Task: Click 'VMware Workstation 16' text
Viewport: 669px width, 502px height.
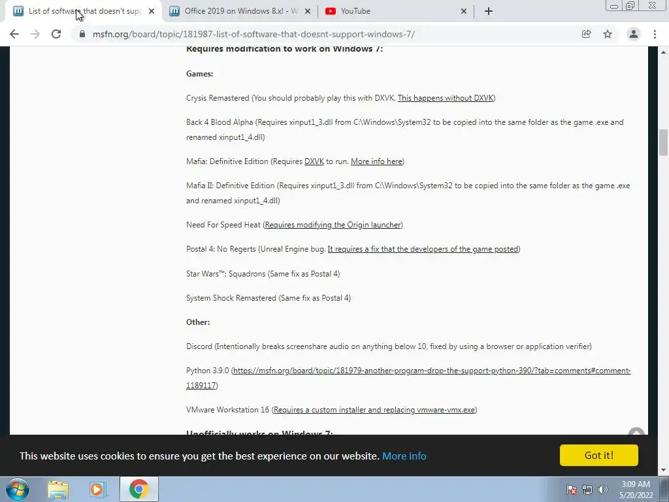Action: pos(228,410)
